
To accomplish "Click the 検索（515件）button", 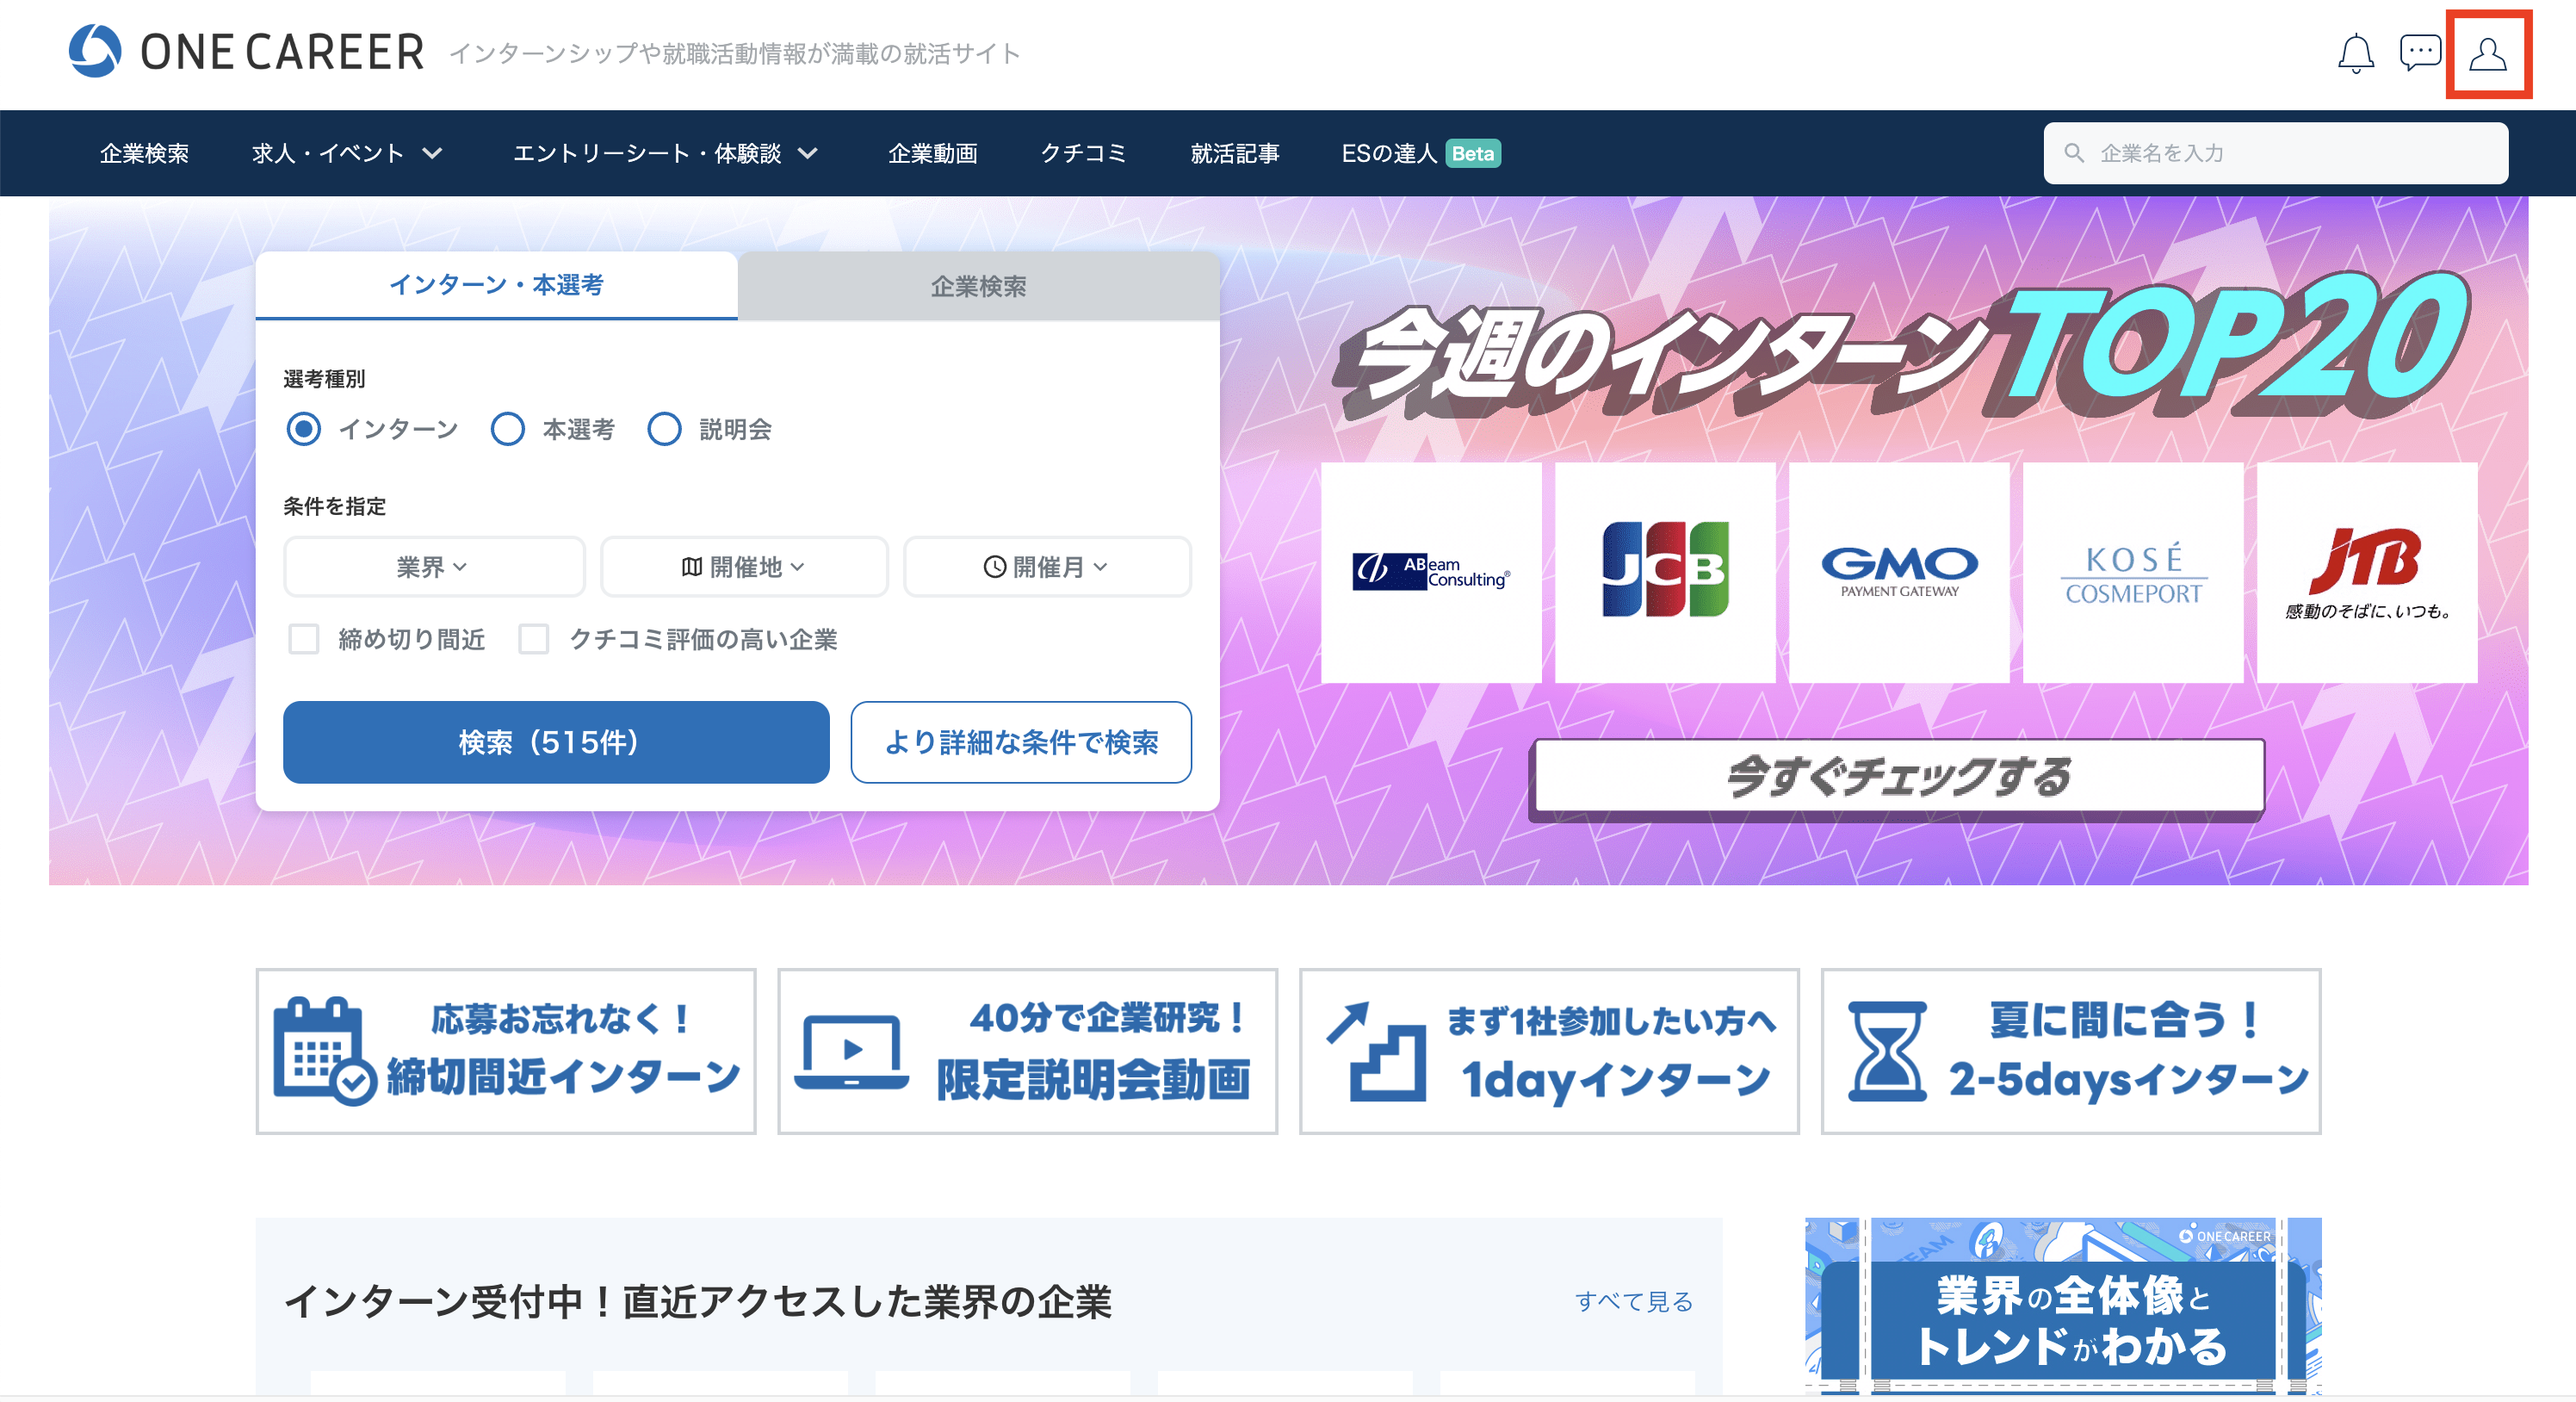I will 556,742.
